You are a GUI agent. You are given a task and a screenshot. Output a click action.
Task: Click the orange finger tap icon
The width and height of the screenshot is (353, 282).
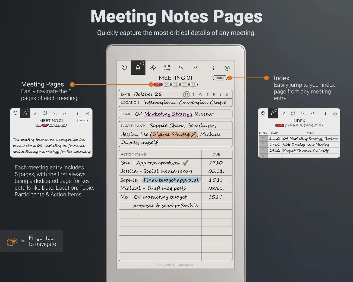[x=12, y=241]
